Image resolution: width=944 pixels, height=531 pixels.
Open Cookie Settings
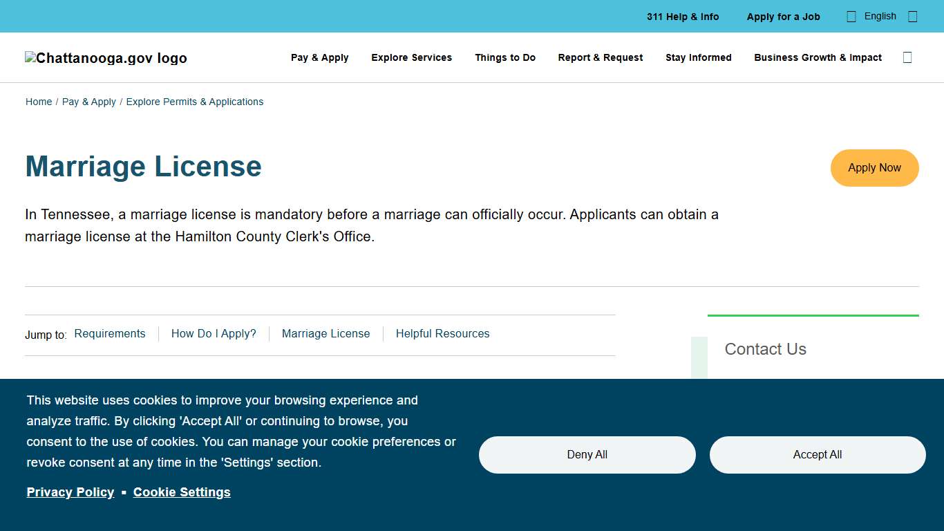(x=182, y=492)
